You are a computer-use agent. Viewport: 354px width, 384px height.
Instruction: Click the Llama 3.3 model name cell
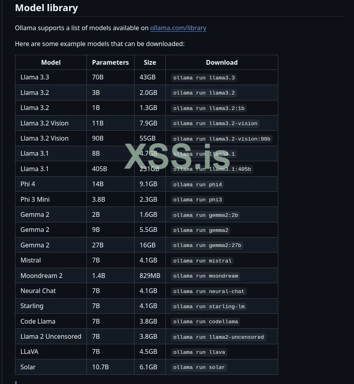coord(35,77)
